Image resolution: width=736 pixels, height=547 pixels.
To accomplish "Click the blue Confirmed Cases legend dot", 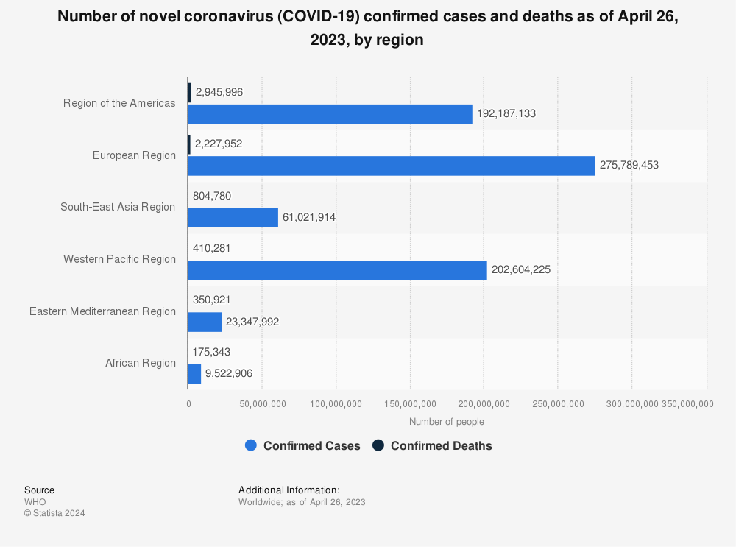I will pyautogui.click(x=251, y=445).
